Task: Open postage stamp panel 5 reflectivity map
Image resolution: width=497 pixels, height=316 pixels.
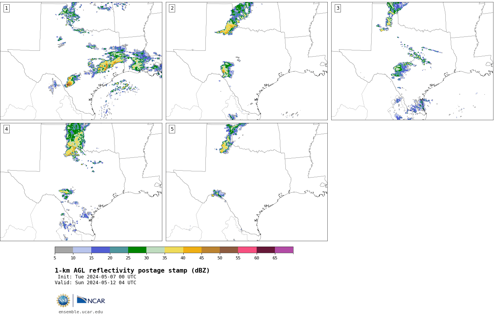Action: [247, 182]
